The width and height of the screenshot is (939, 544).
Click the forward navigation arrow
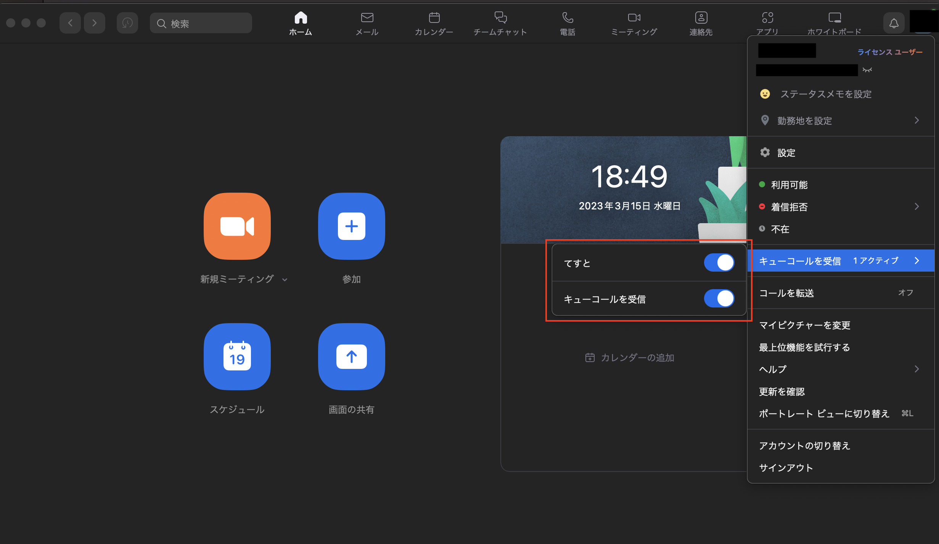(95, 23)
